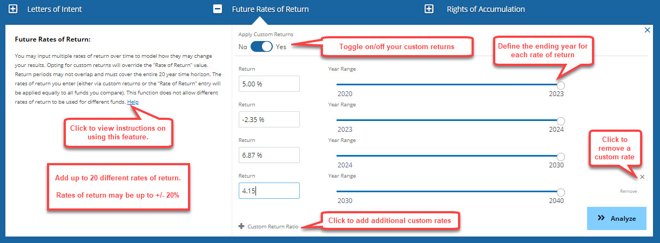This screenshot has height=243, width=660.
Task: Click the 4.15 return field
Action: click(x=269, y=191)
